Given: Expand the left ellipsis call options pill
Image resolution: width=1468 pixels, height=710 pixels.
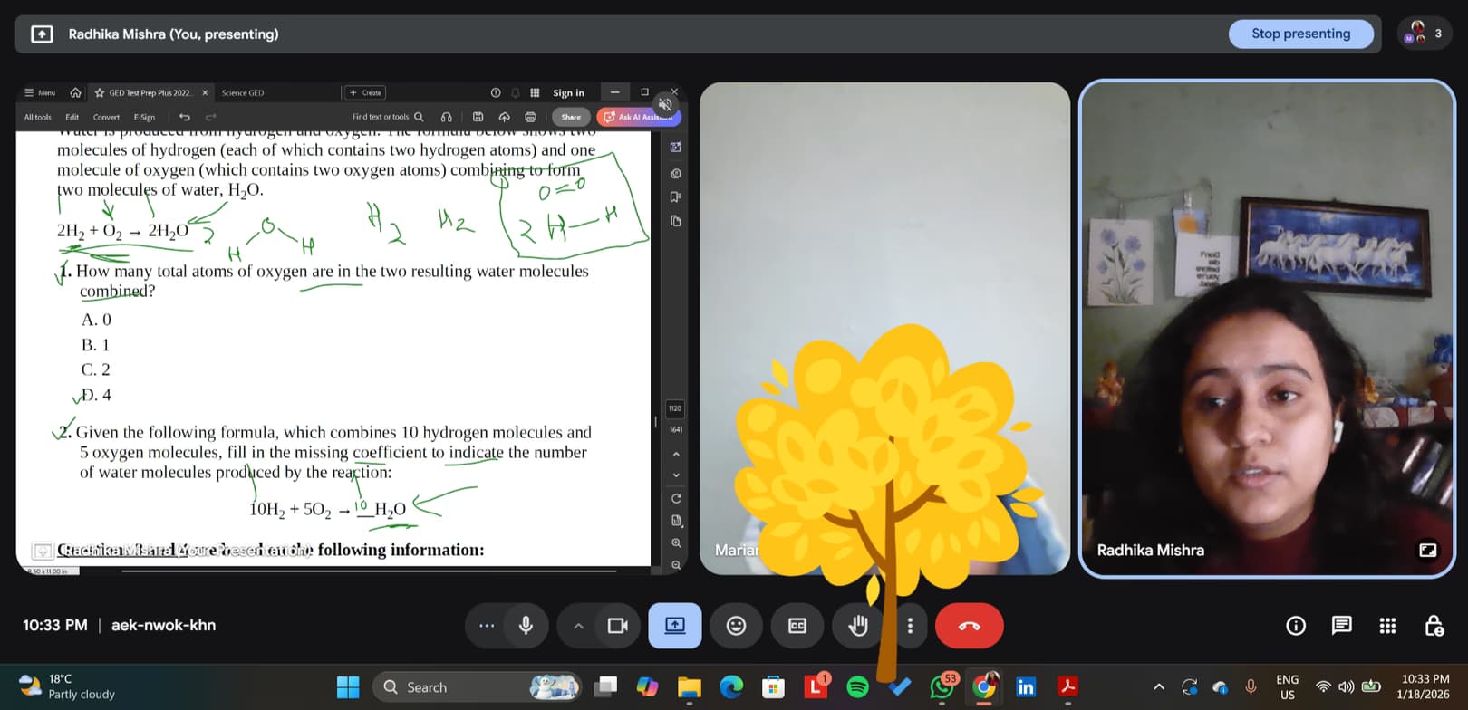Looking at the screenshot, I should tap(487, 626).
